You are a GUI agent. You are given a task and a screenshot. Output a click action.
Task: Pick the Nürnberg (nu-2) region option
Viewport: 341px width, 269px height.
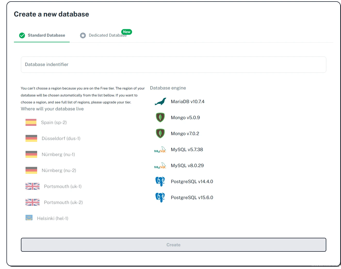[x=59, y=170]
